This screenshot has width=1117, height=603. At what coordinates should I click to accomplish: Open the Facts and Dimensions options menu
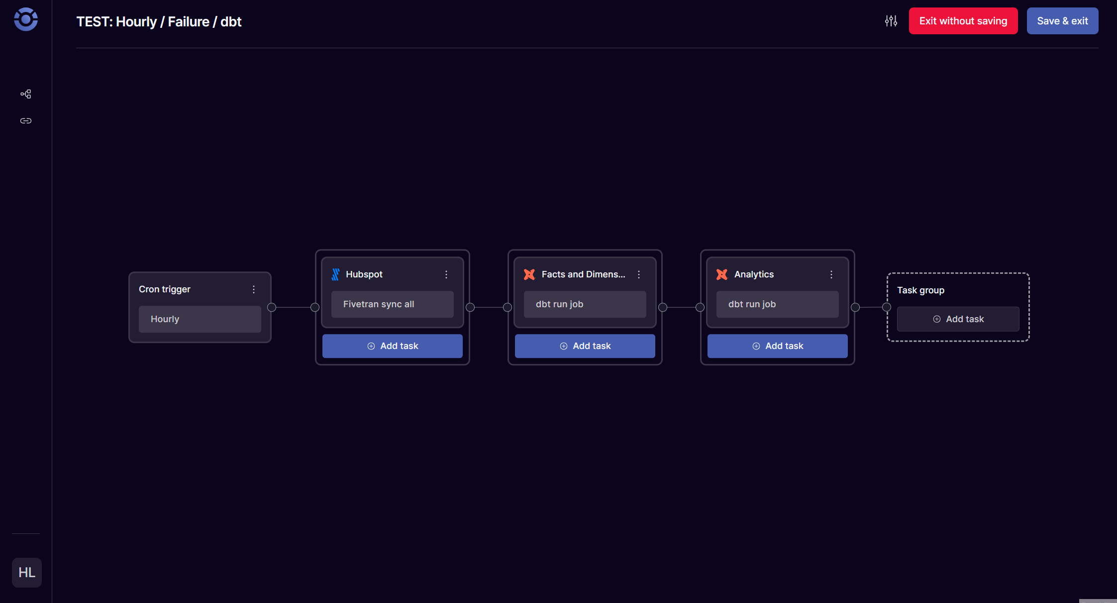pyautogui.click(x=639, y=274)
